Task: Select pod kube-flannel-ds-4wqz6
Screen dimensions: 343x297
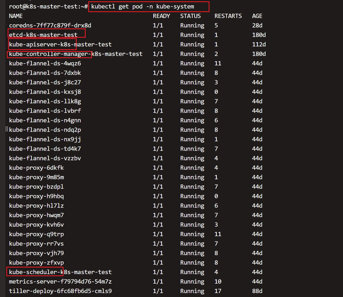Action: click(x=45, y=63)
